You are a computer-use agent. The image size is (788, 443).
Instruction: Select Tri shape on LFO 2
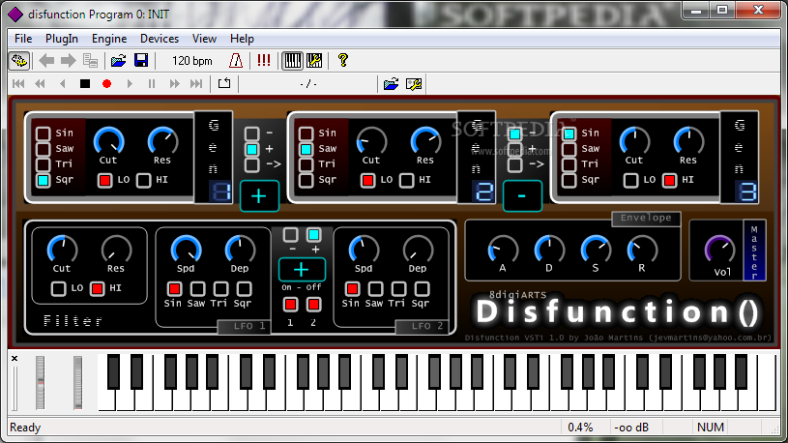point(398,288)
